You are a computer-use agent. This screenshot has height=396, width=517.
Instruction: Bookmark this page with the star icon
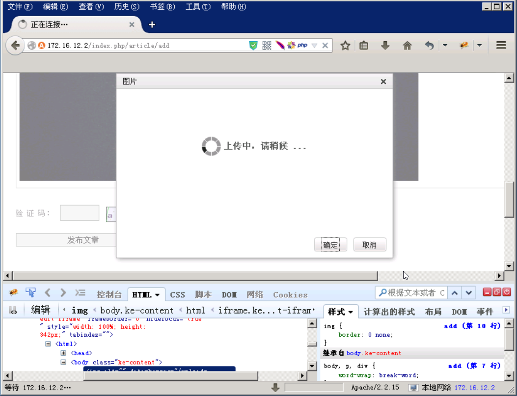[x=345, y=45]
